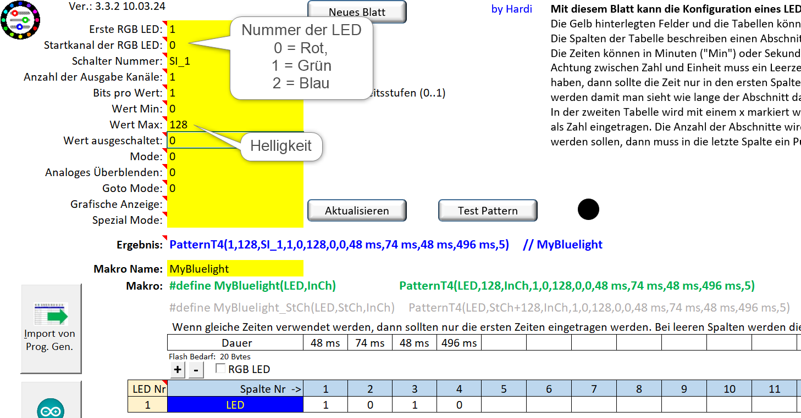Click the black circle LED preview

pyautogui.click(x=588, y=210)
